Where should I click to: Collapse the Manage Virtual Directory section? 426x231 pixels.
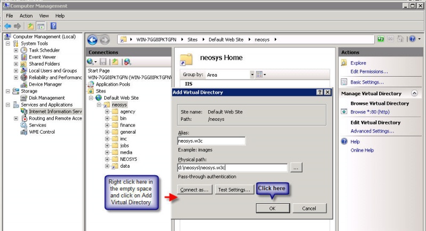pyautogui.click(x=414, y=93)
